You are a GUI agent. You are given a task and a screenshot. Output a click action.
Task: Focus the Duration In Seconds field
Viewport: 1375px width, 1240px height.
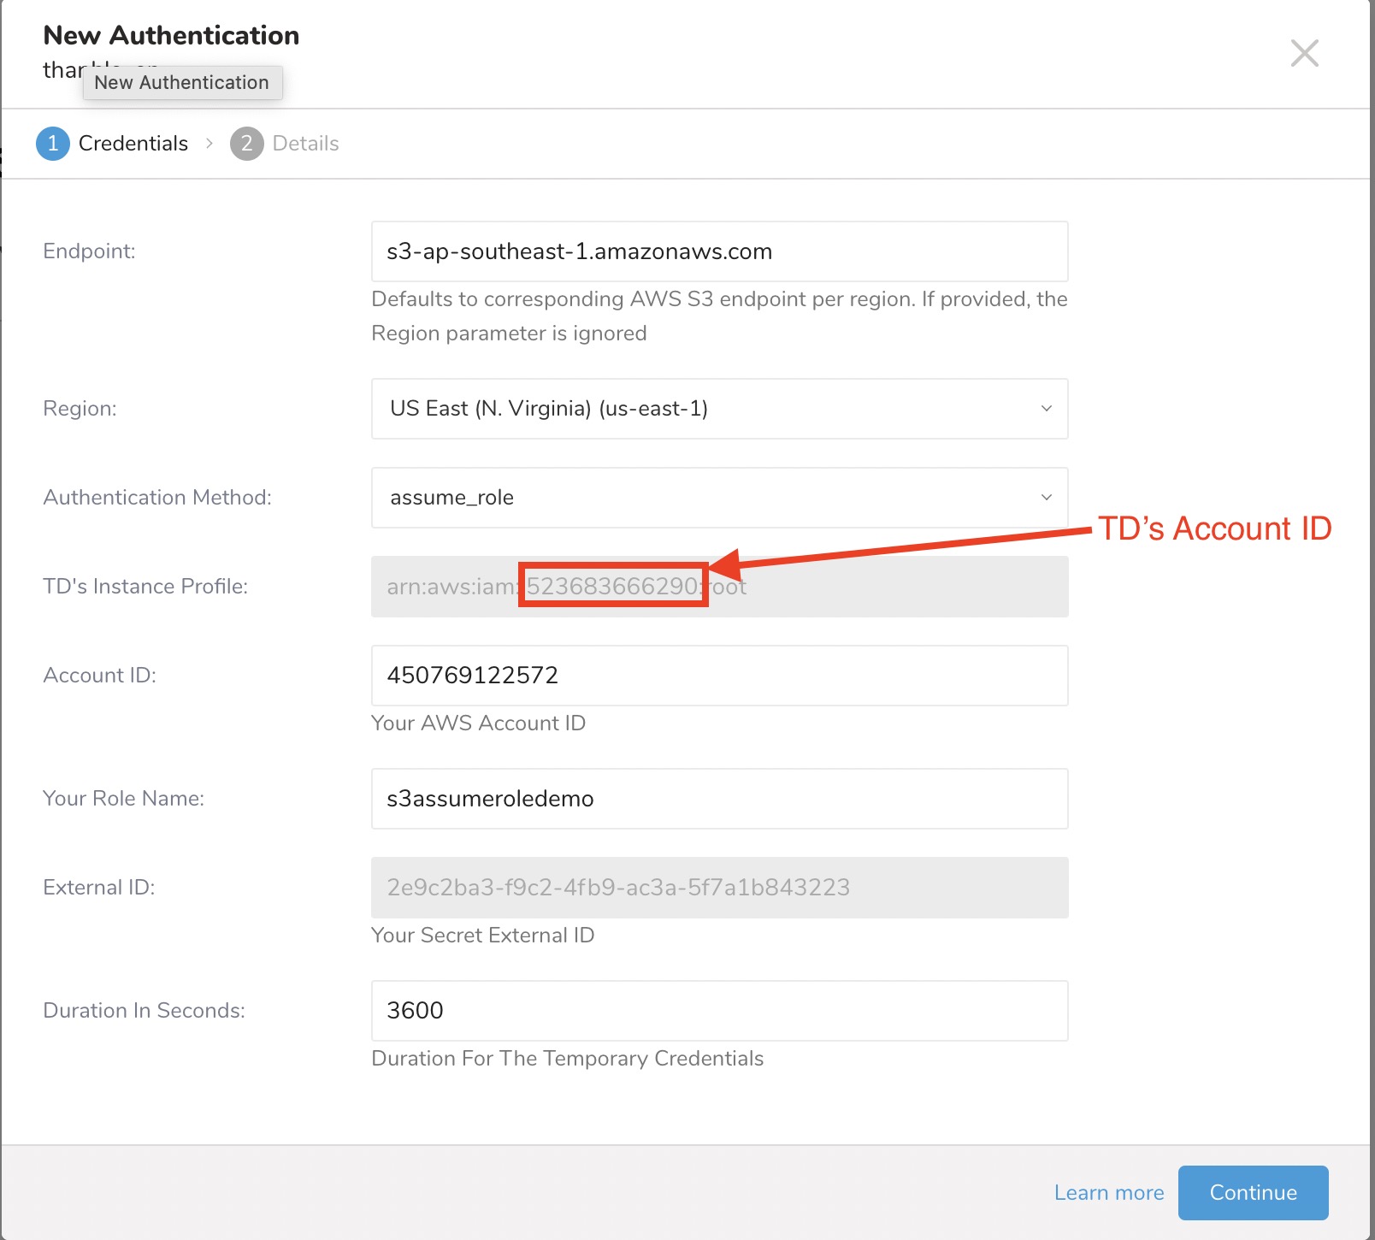(x=718, y=1011)
